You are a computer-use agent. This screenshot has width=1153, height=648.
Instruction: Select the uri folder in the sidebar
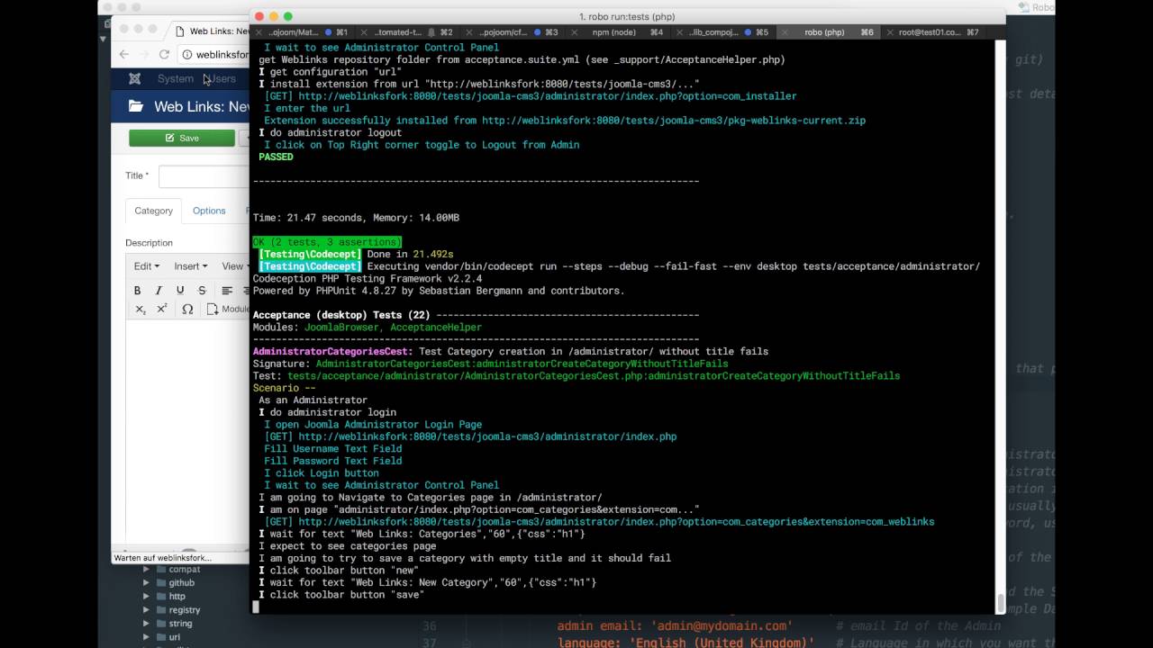(x=174, y=637)
